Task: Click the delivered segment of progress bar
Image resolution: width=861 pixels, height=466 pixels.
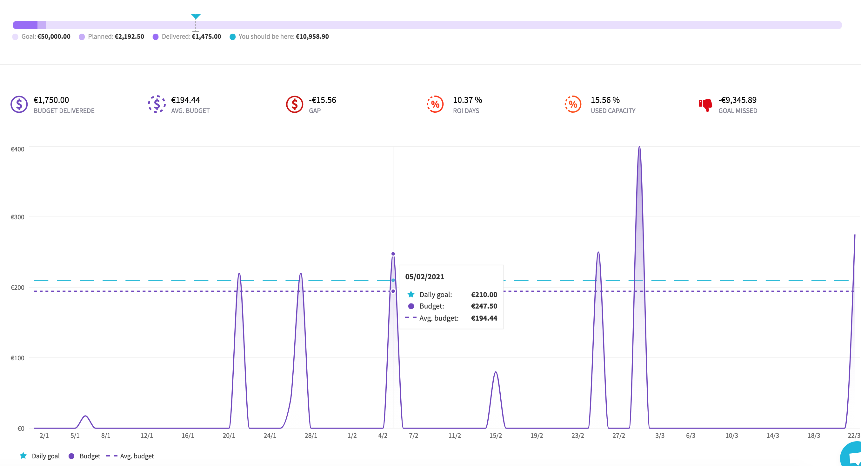Action: [25, 25]
